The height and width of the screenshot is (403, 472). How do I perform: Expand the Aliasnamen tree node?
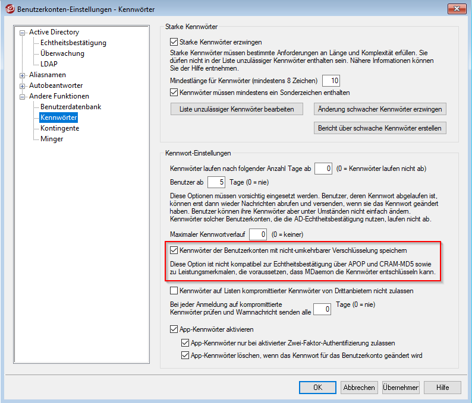point(23,75)
